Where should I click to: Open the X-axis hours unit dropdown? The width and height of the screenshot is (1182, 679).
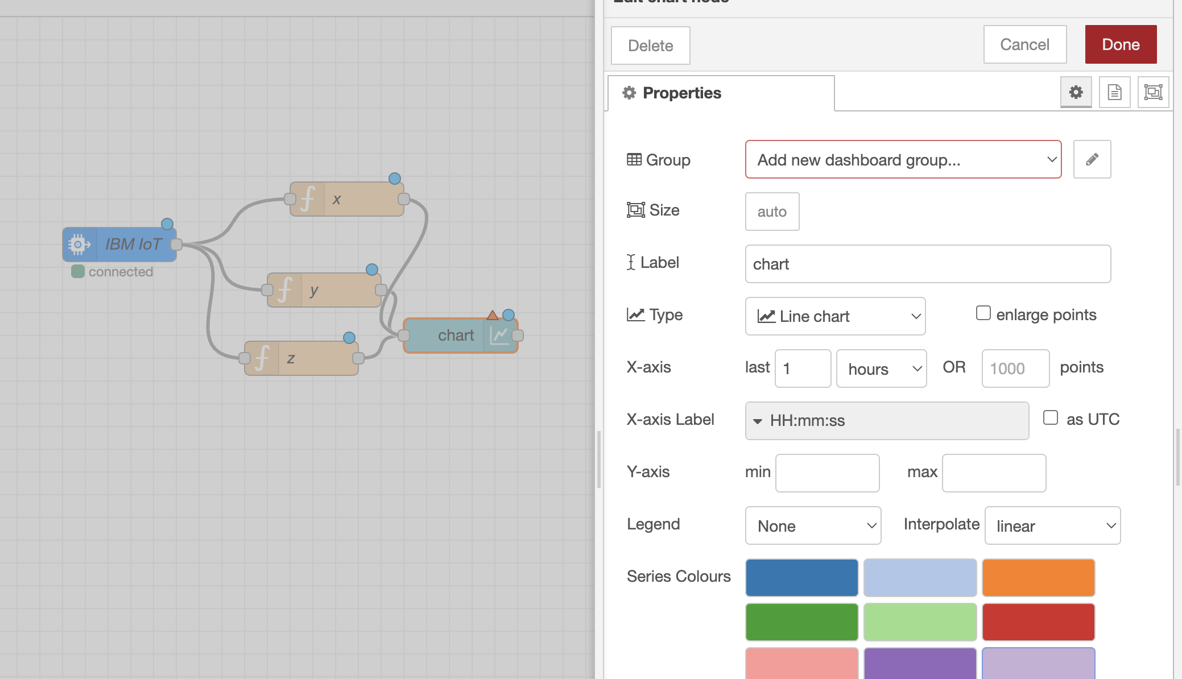(x=881, y=369)
